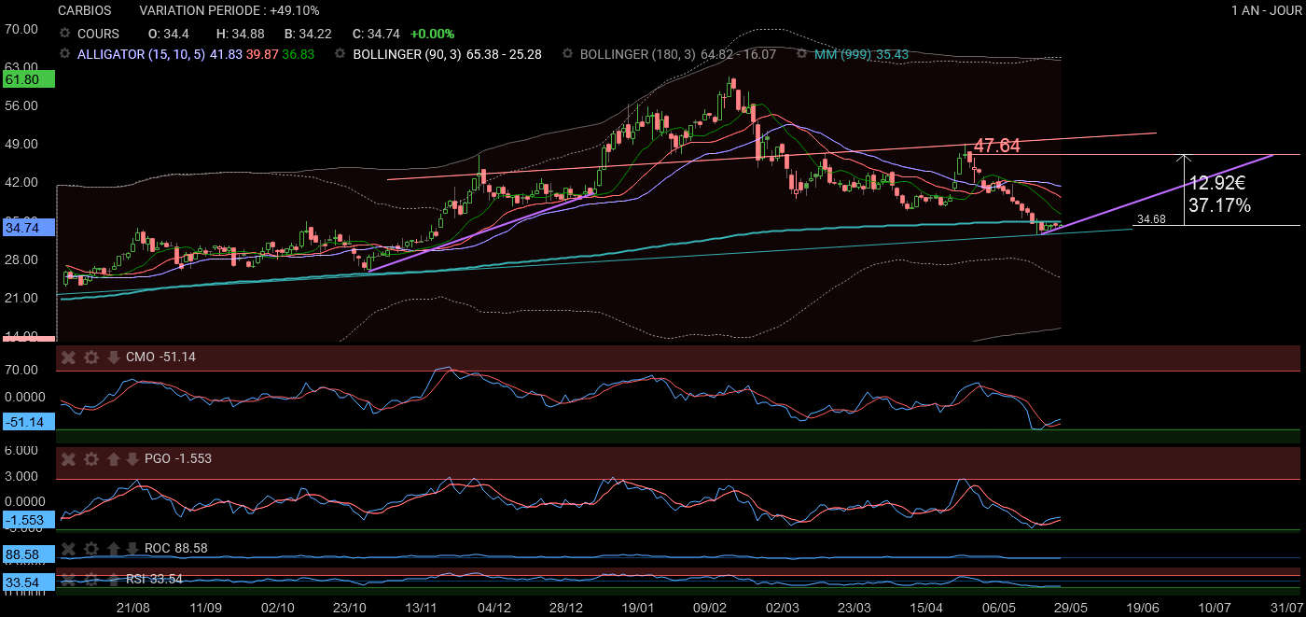Click the 47.64 resistance price label
The height and width of the screenshot is (617, 1306).
click(x=996, y=146)
